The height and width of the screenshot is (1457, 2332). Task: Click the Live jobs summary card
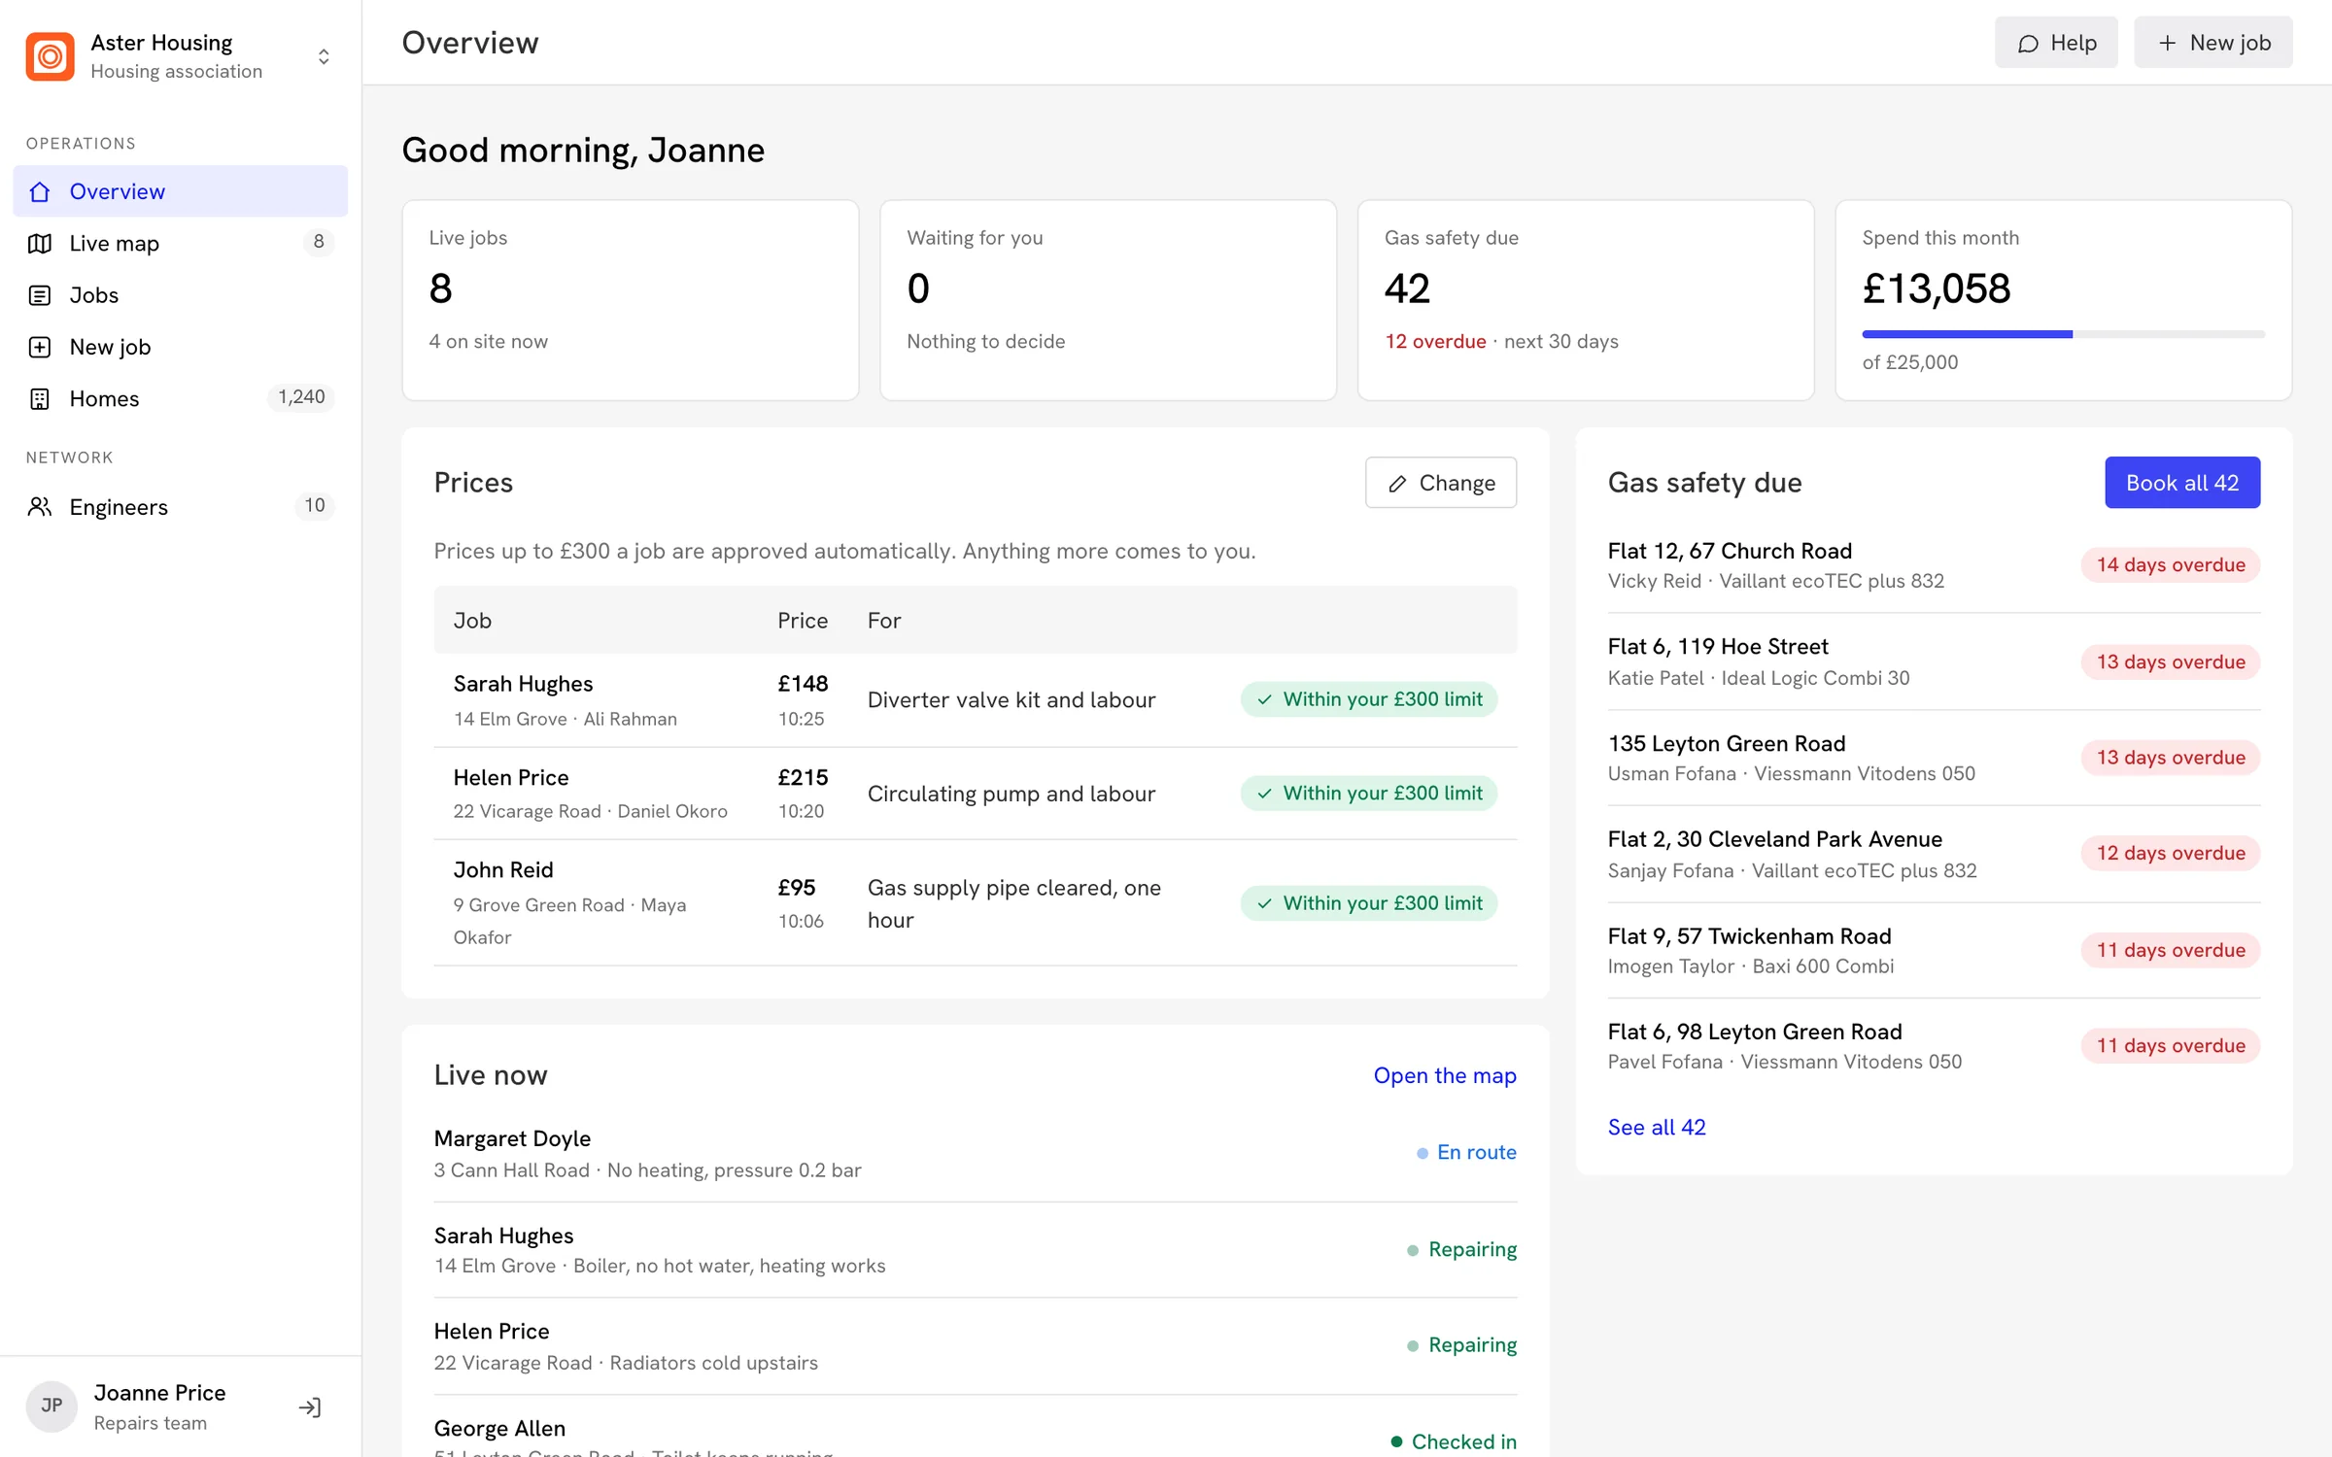631,300
